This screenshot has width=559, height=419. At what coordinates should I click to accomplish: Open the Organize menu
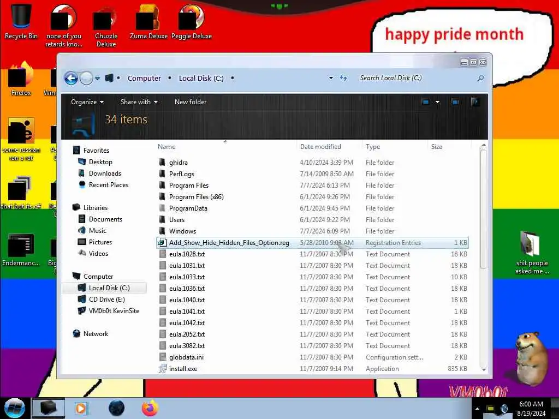click(x=87, y=102)
